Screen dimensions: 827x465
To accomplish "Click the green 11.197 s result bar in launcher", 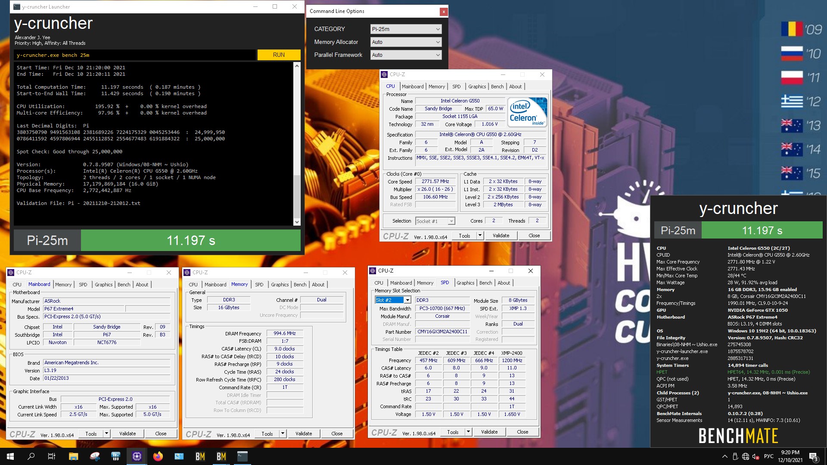I will click(x=191, y=240).
